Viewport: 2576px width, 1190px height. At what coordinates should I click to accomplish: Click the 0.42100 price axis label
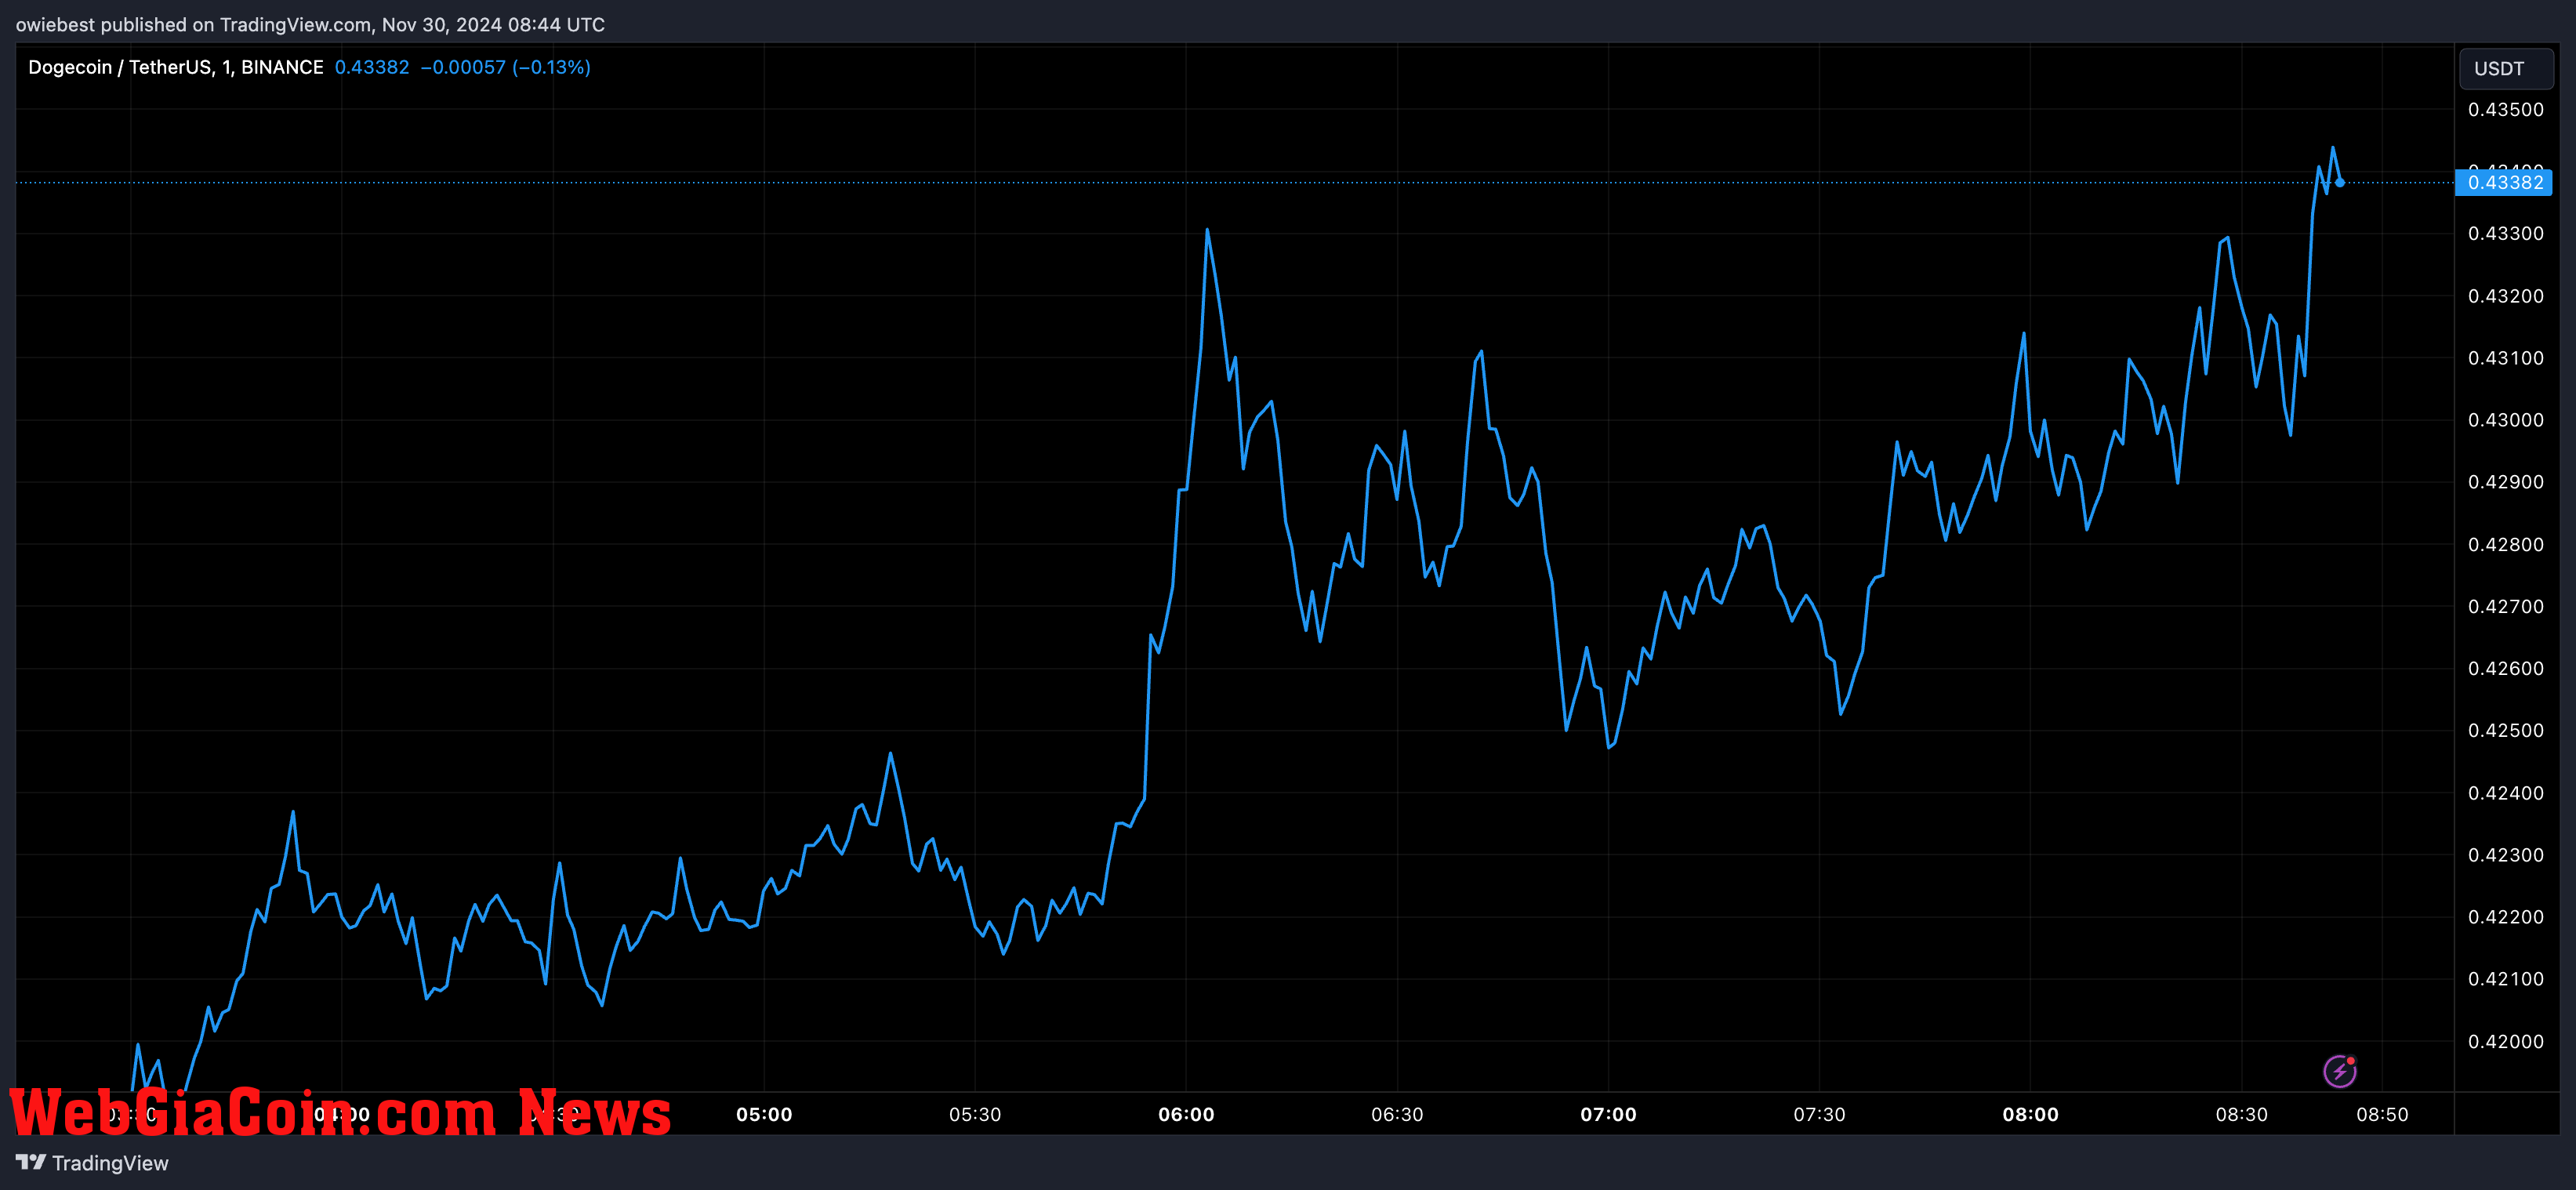point(2505,979)
